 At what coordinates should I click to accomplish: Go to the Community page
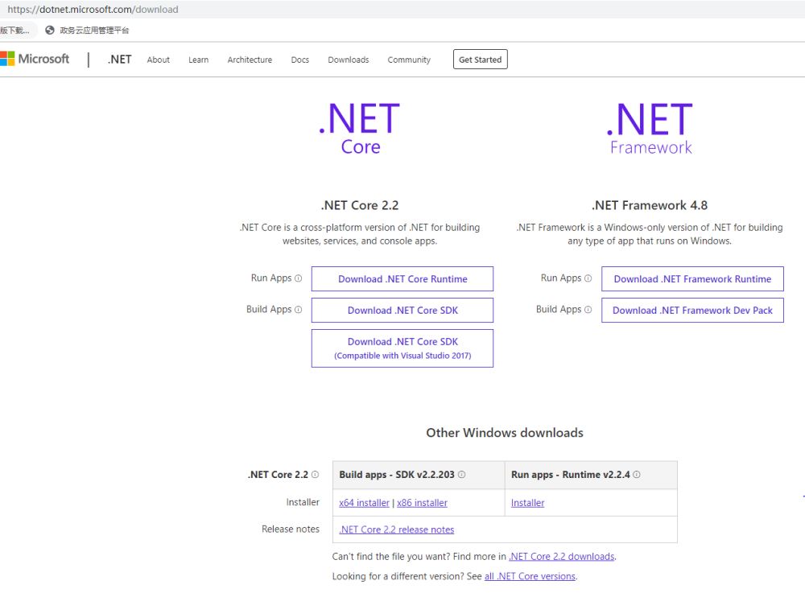pyautogui.click(x=409, y=60)
